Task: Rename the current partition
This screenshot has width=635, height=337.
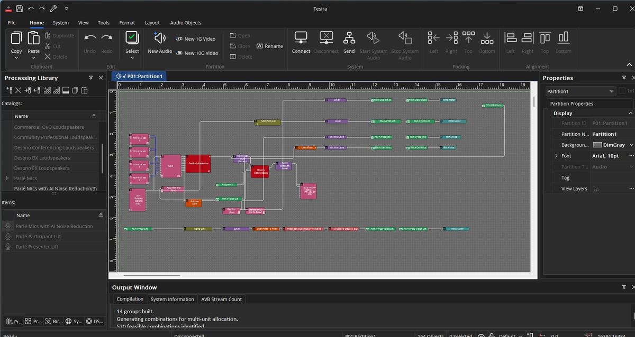Action: [270, 46]
